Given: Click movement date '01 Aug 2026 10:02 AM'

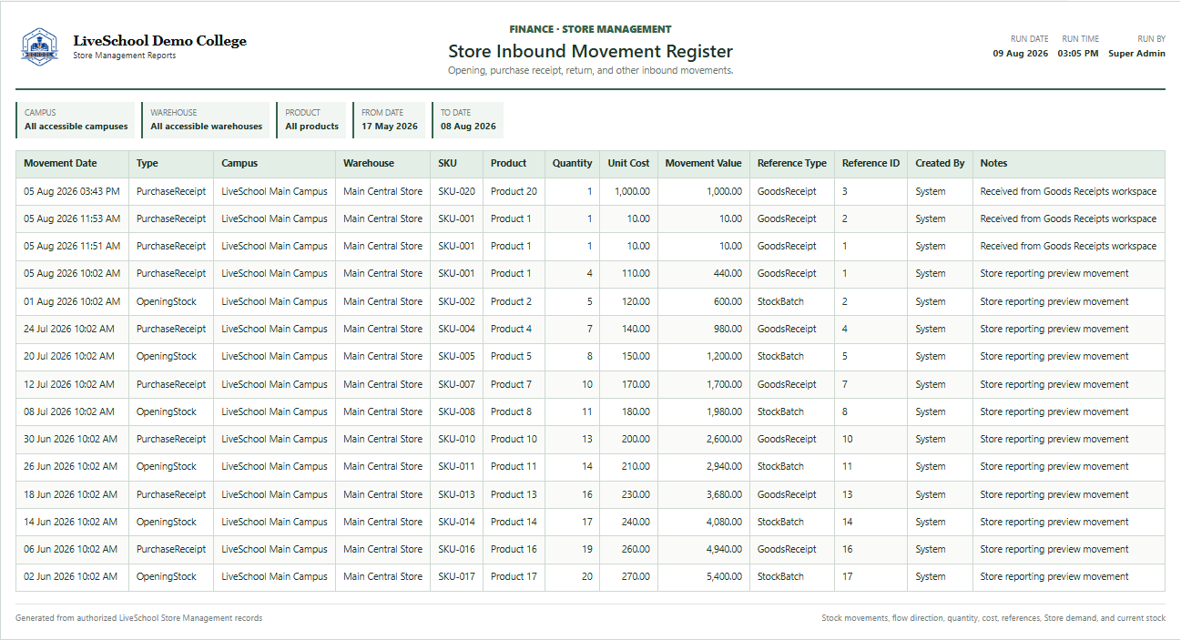Looking at the screenshot, I should [x=72, y=302].
